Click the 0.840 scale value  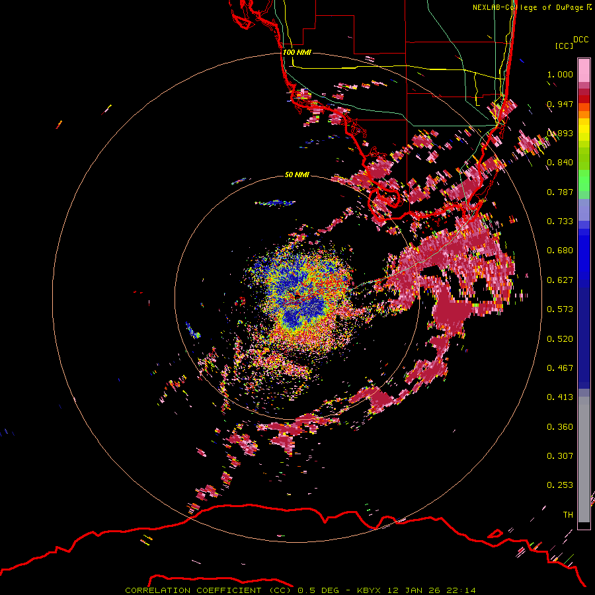(560, 163)
